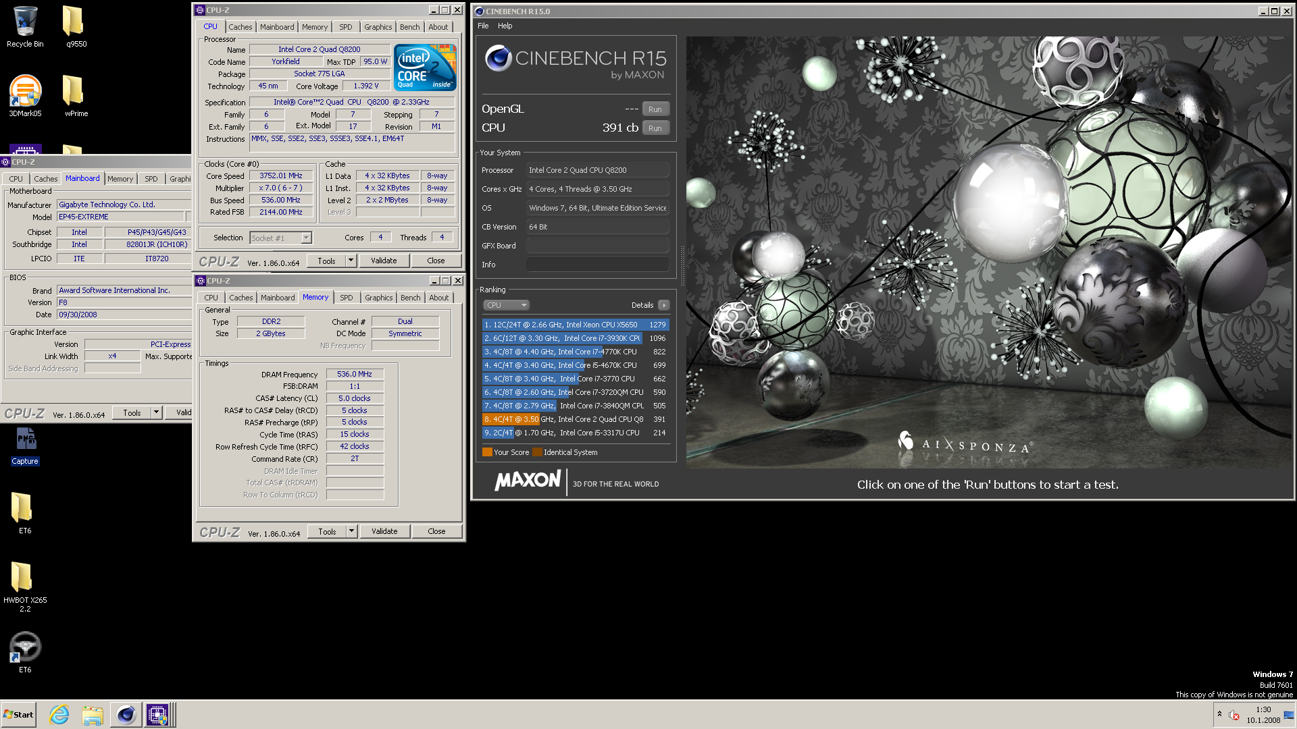Click the Your Score orange legend swatch
Screen dimensions: 1297x729
tap(487, 452)
